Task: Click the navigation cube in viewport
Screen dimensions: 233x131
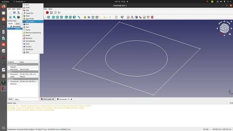Action: [x=224, y=28]
